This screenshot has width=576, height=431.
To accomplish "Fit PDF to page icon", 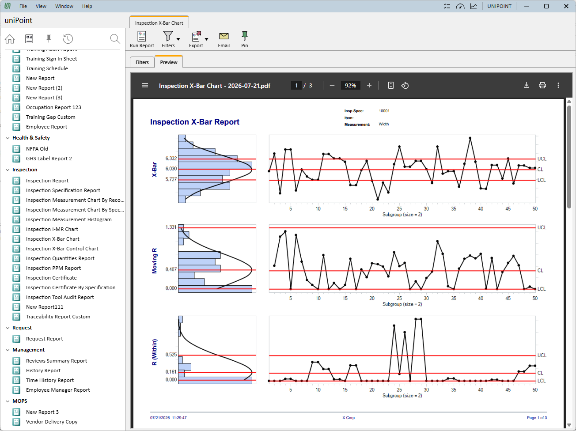I will pos(391,85).
